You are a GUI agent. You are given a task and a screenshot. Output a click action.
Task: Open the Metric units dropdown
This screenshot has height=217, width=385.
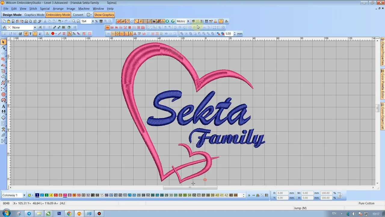(188, 21)
